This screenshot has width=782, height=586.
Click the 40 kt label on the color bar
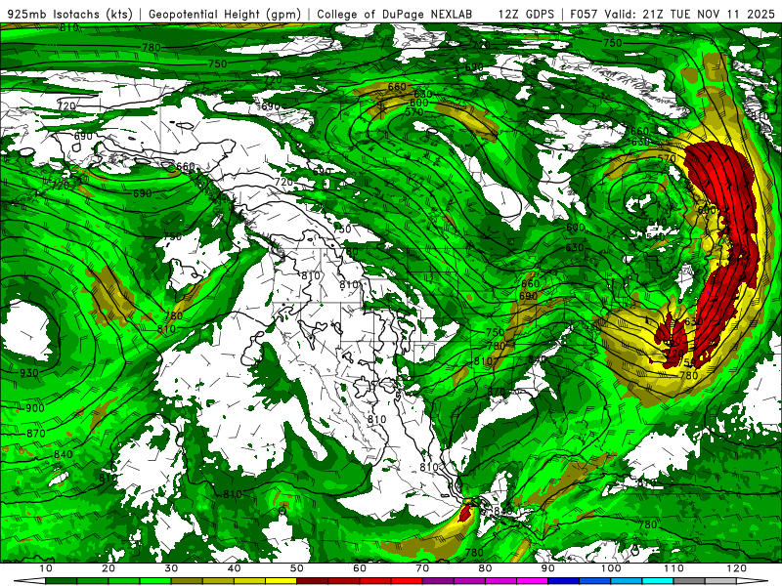[x=234, y=568]
